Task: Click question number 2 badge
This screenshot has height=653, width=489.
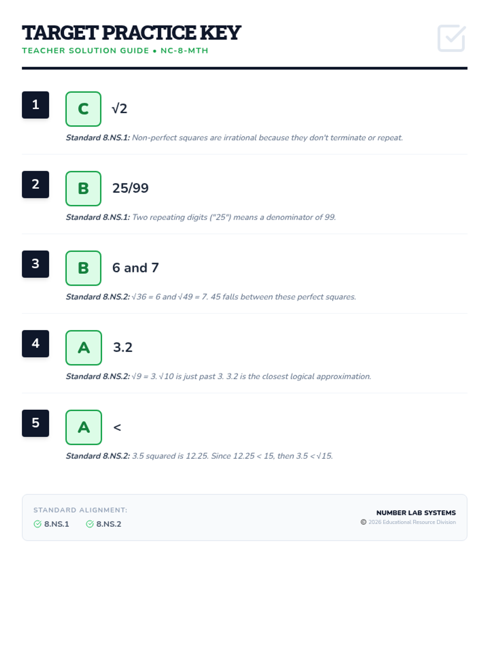Action: (x=35, y=184)
